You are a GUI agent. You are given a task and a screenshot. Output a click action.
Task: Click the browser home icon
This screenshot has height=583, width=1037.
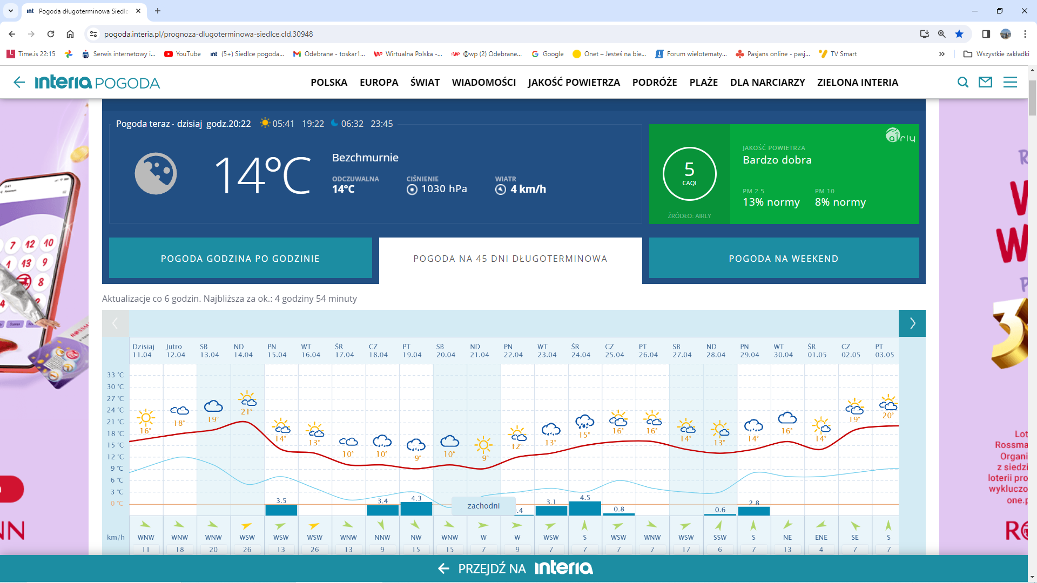(x=70, y=34)
